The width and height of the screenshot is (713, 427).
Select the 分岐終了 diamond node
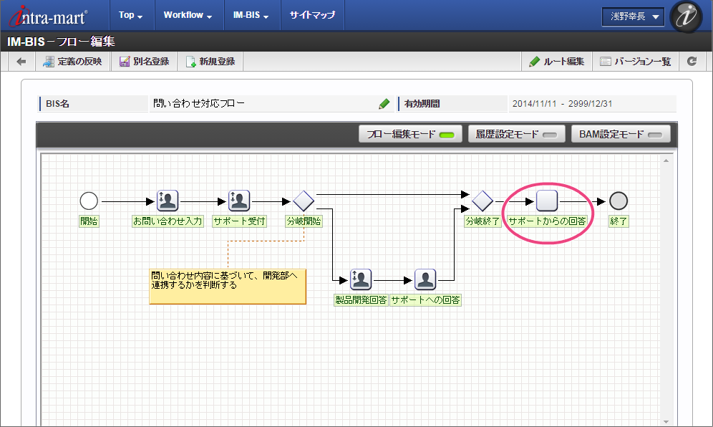point(482,201)
